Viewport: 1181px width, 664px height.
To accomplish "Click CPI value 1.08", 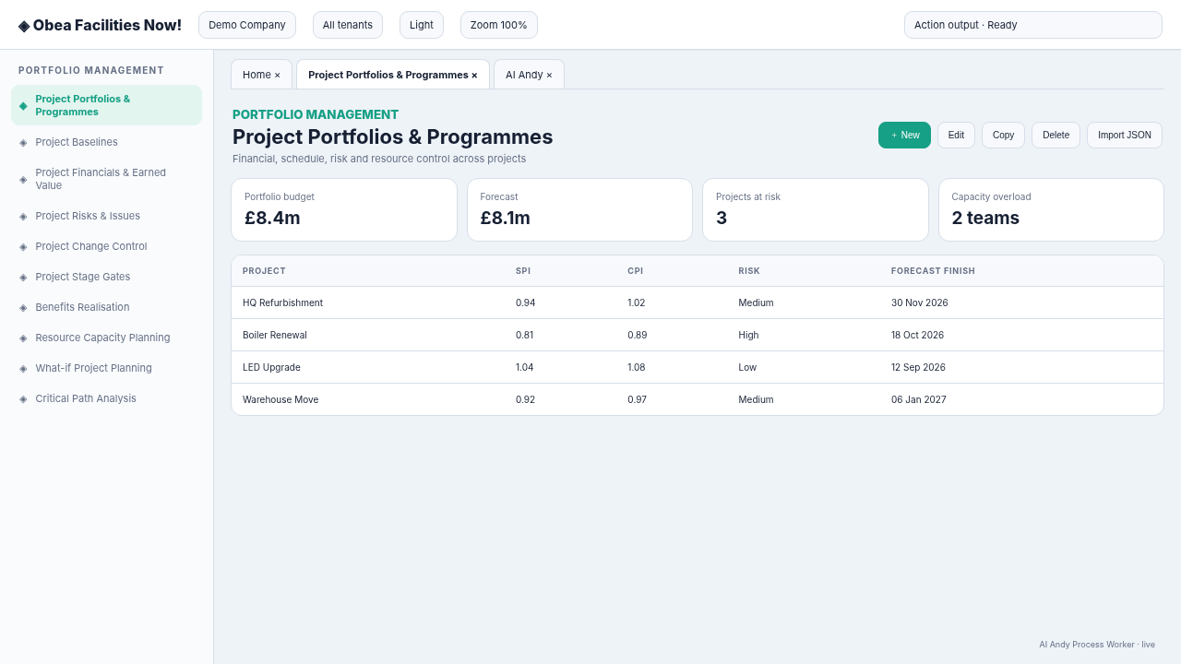I will (637, 367).
